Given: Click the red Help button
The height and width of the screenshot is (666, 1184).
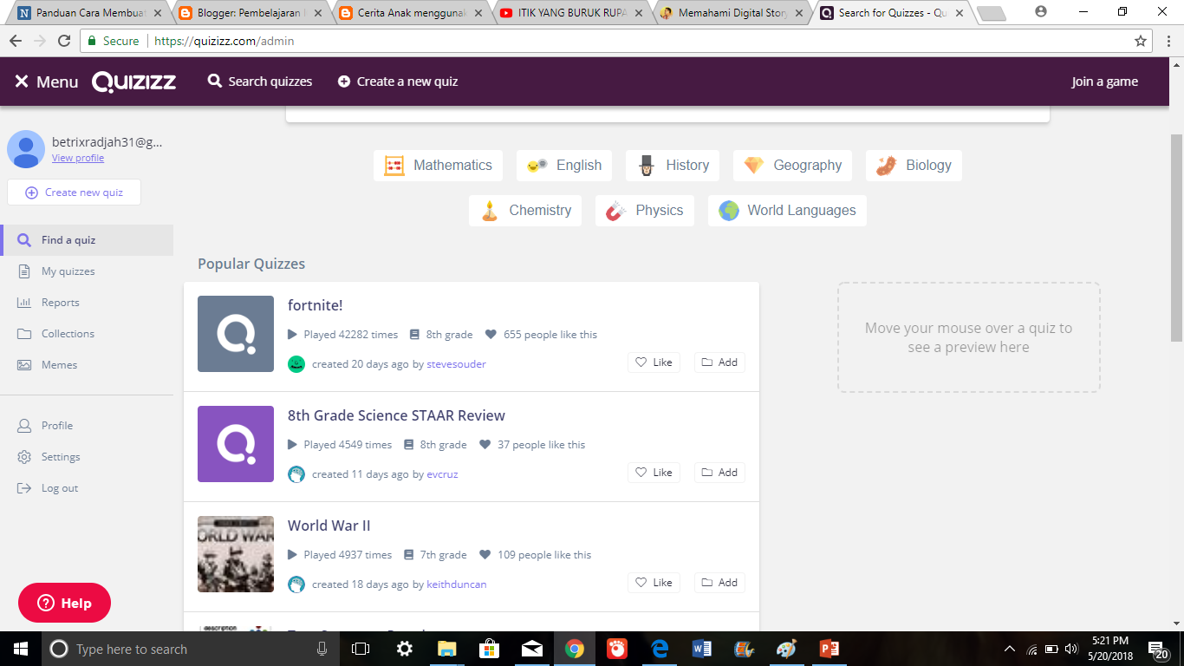Looking at the screenshot, I should pos(64,603).
